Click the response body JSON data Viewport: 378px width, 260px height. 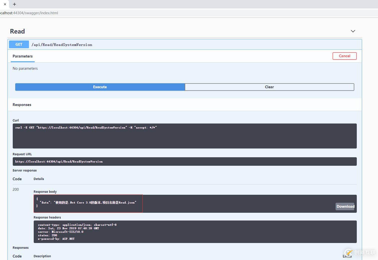tap(88, 203)
